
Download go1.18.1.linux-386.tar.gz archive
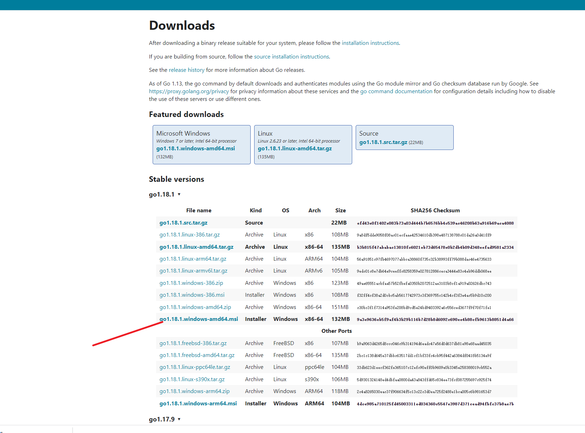coord(189,235)
